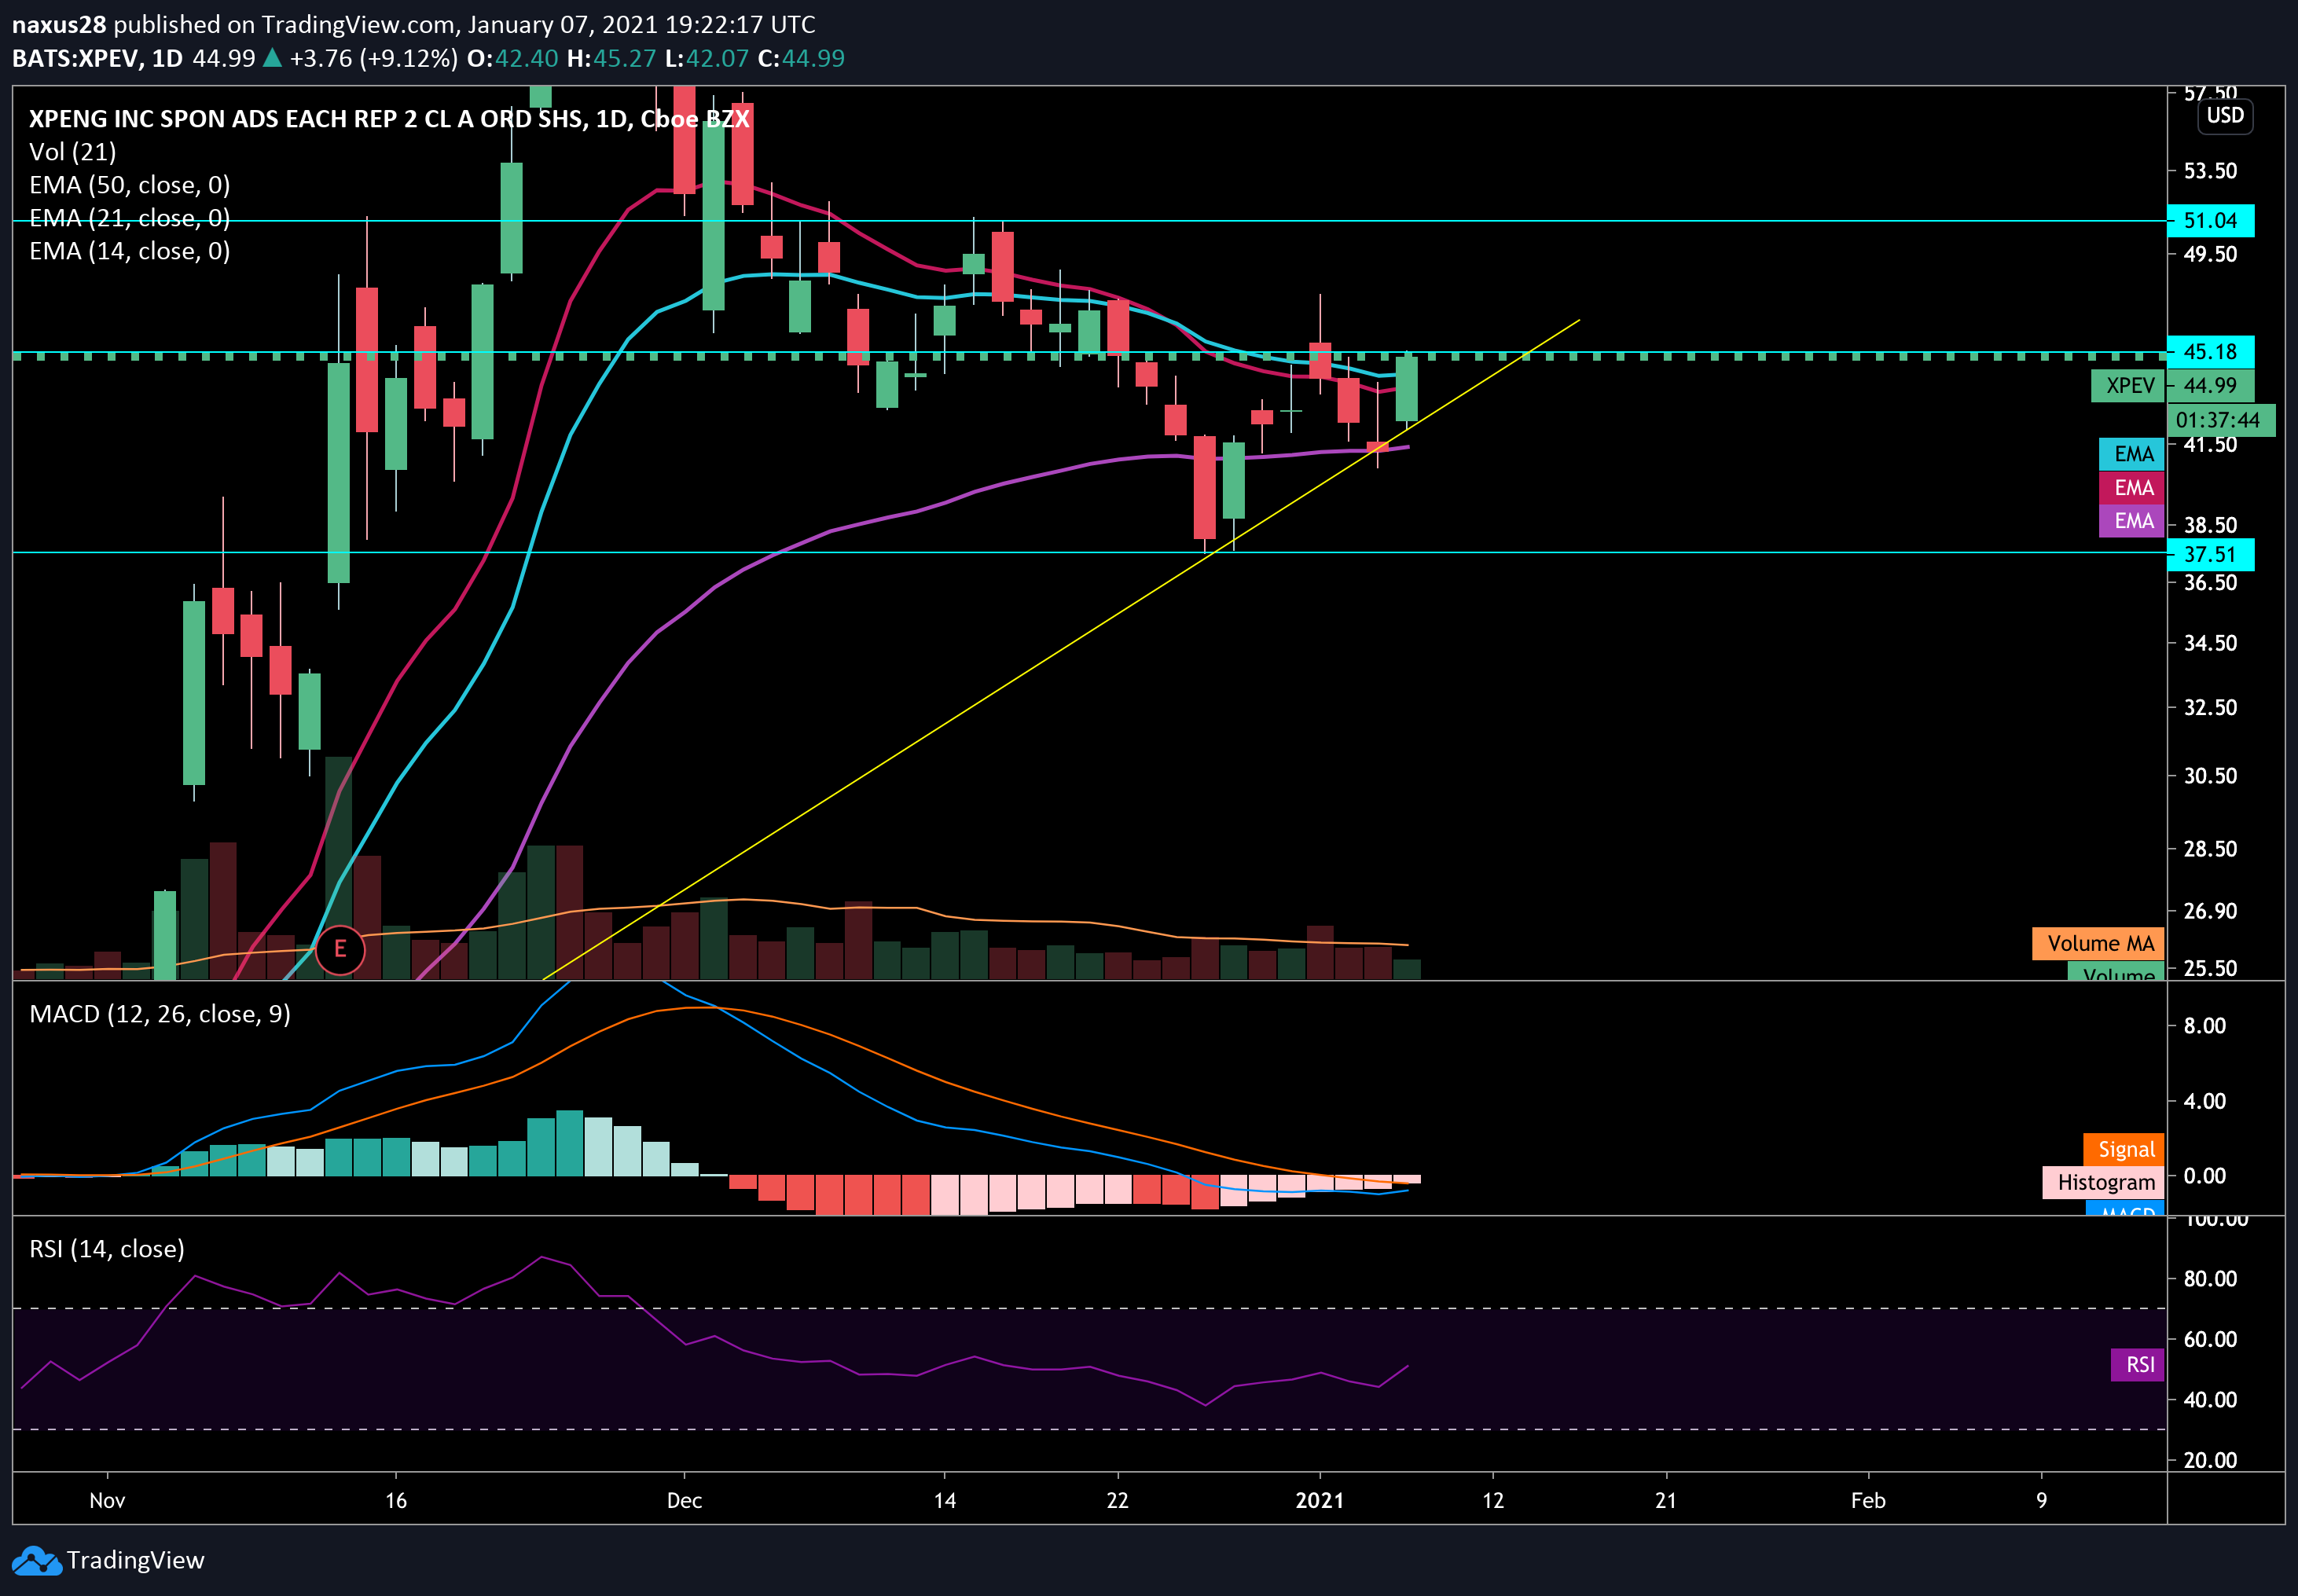Click the L:42.07 low value in header
Viewport: 2298px width, 1596px height.
coord(706,58)
